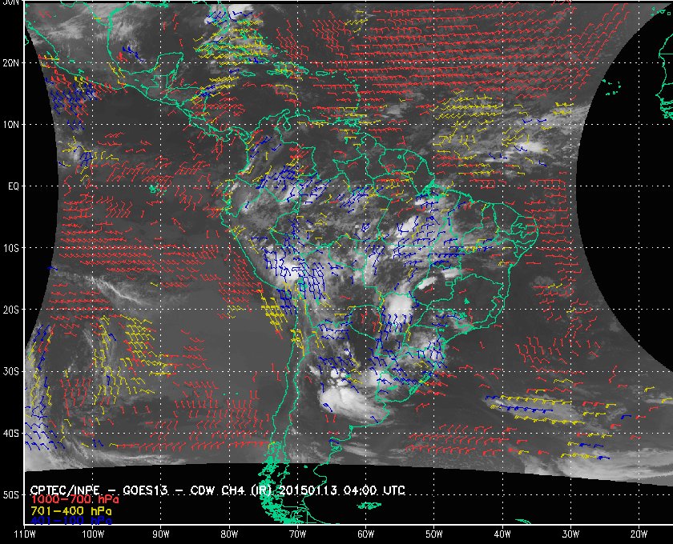Screen dimensions: 673x544
Task: Click the yellow 701-400 hPa legend entry
Action: pos(71,511)
